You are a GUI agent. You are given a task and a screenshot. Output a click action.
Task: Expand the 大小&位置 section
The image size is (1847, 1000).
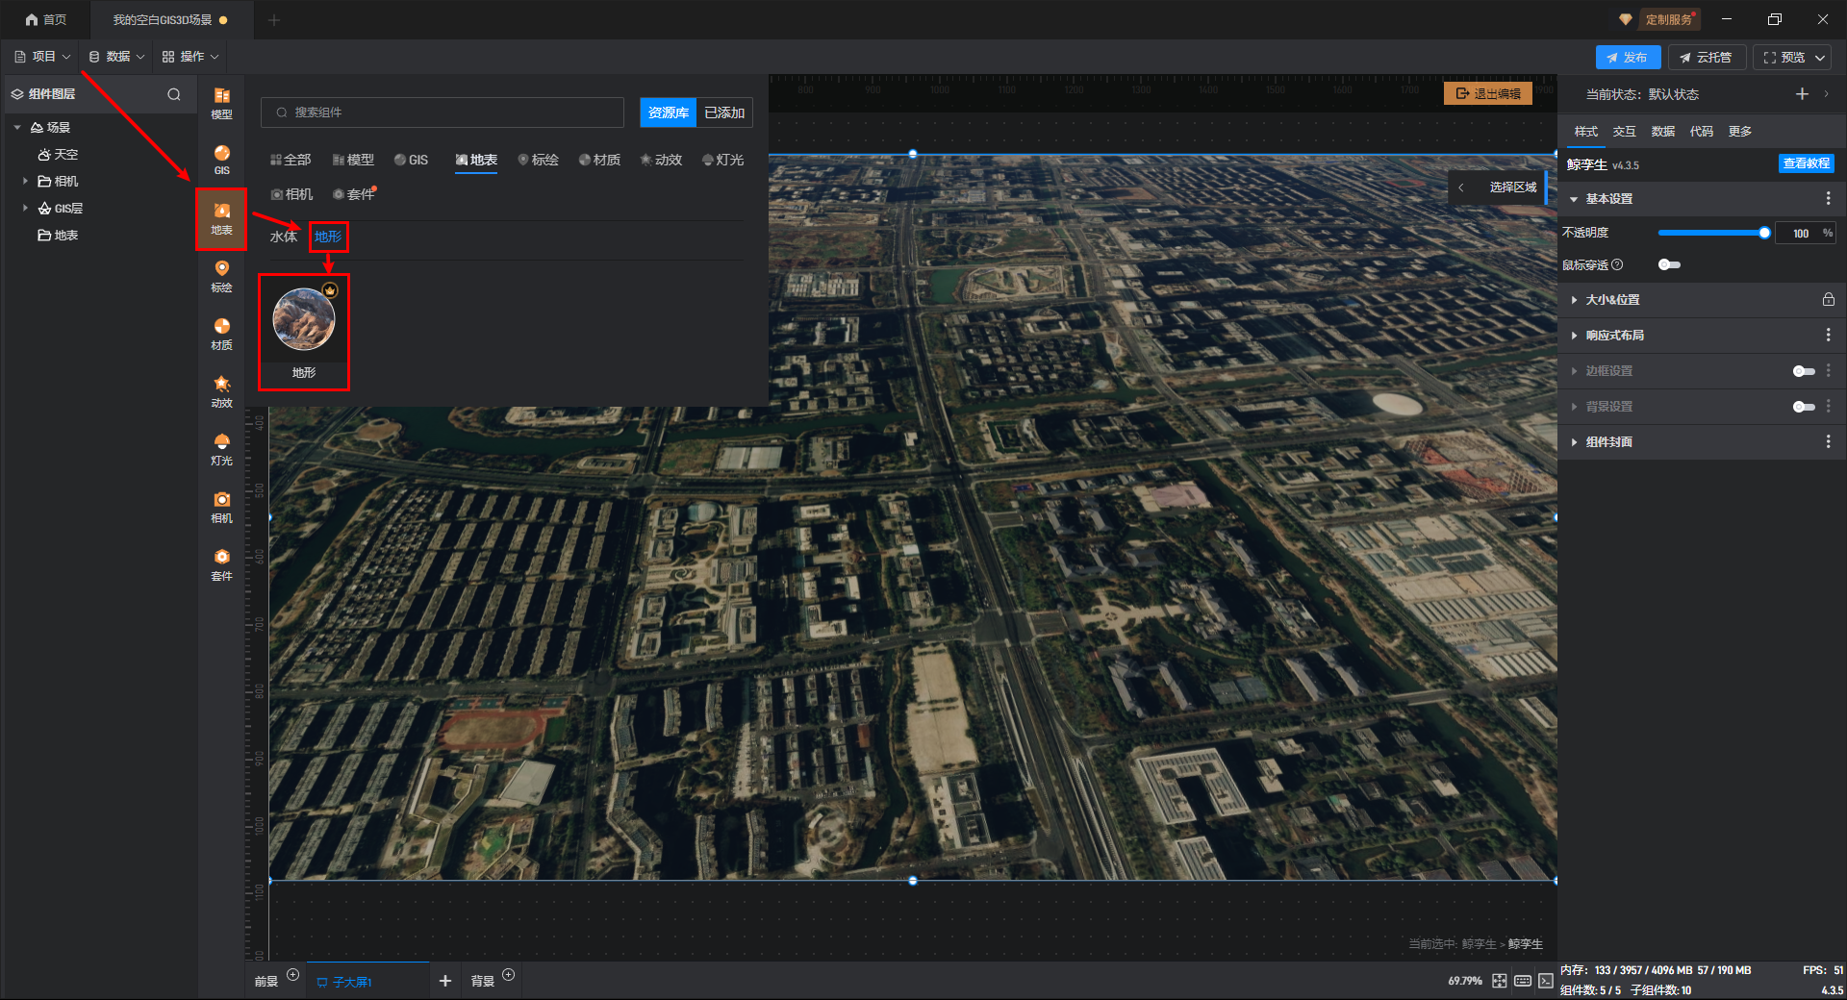pos(1574,300)
